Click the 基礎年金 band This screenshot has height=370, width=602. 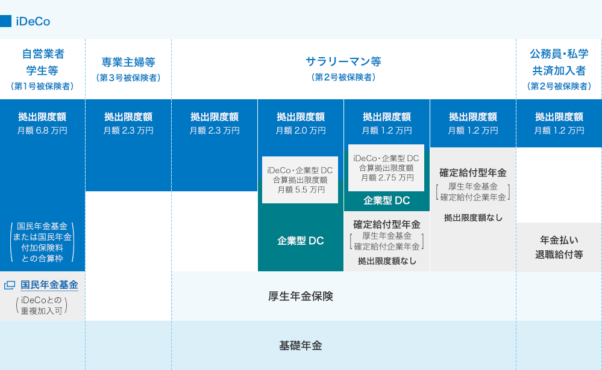301,346
